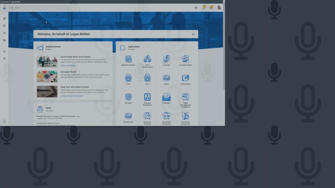Open the Retention Analysis app
This screenshot has width=335, height=188.
tap(147, 116)
